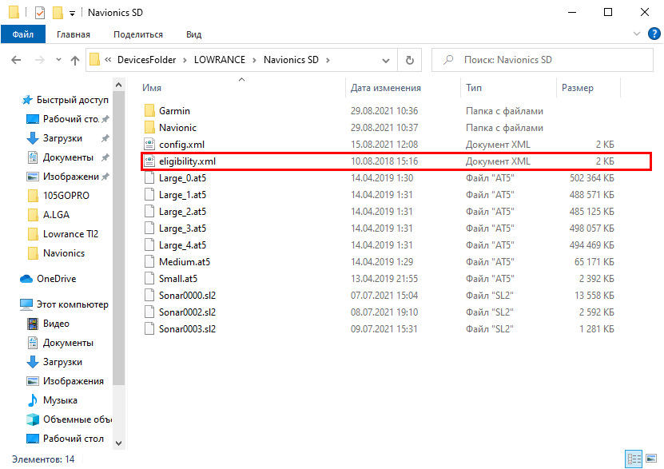This screenshot has height=469, width=664.
Task: Click the Properties checkmark toolbar icon
Action: [x=40, y=13]
